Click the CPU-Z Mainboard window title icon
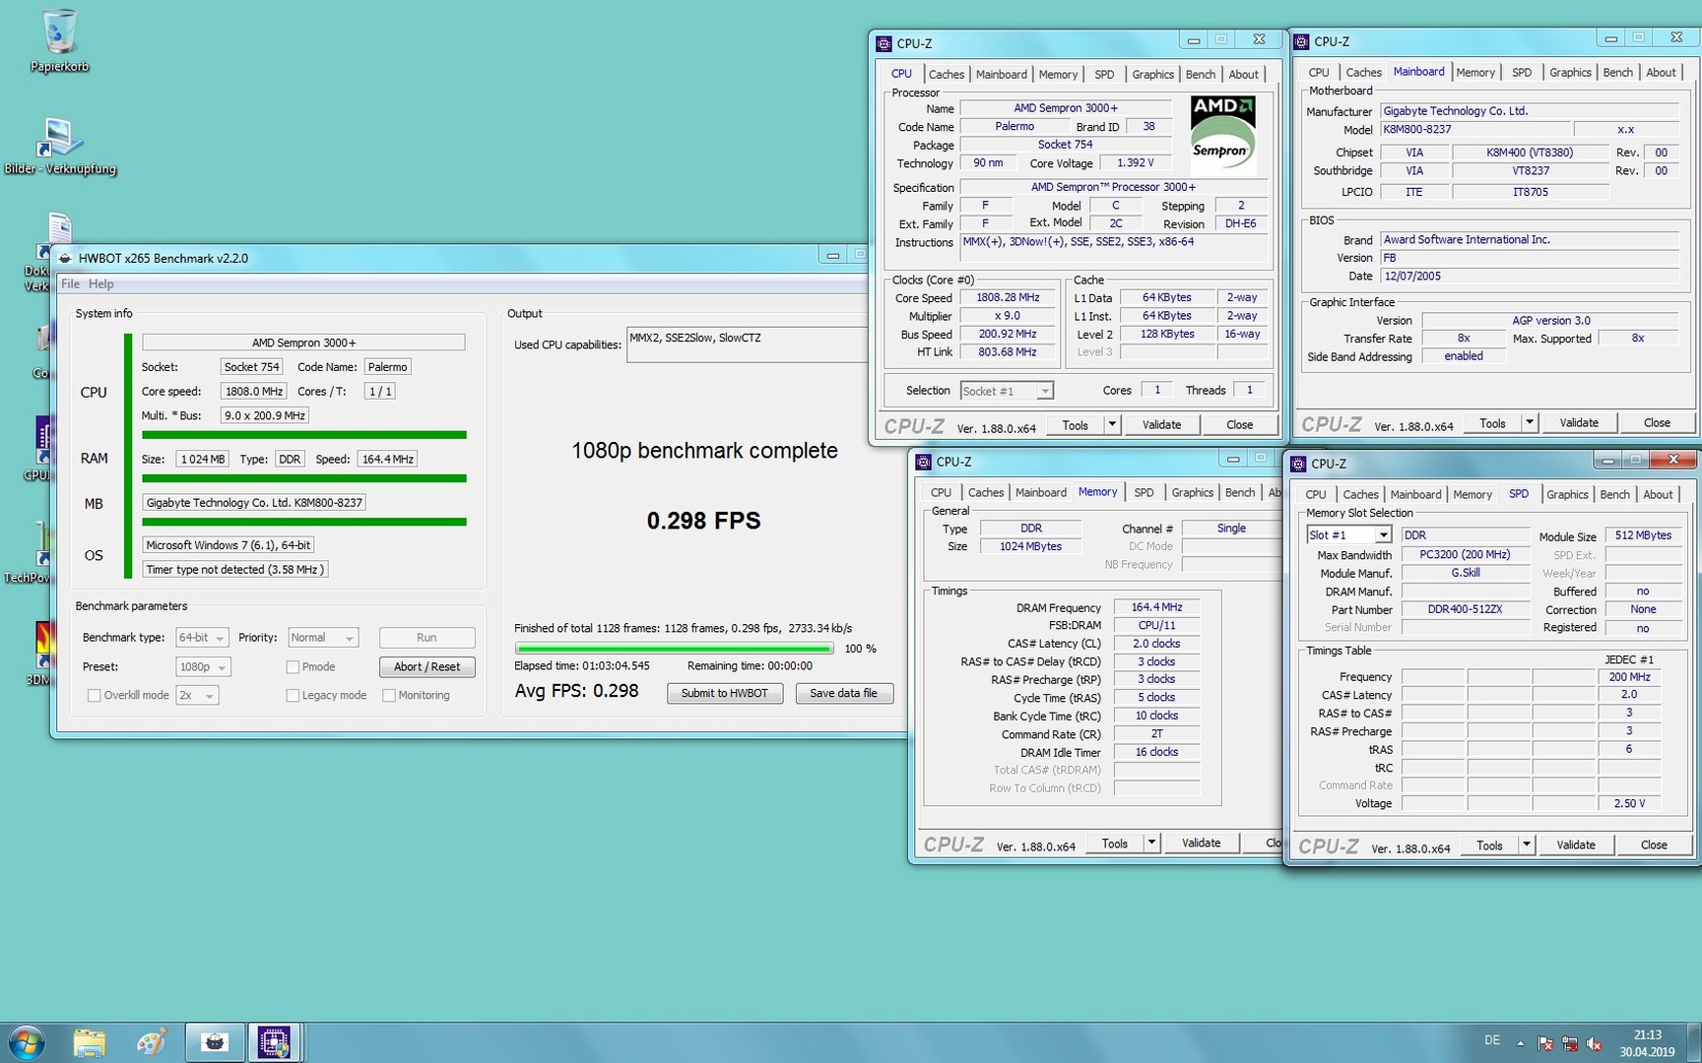The width and height of the screenshot is (1702, 1063). (x=1301, y=41)
